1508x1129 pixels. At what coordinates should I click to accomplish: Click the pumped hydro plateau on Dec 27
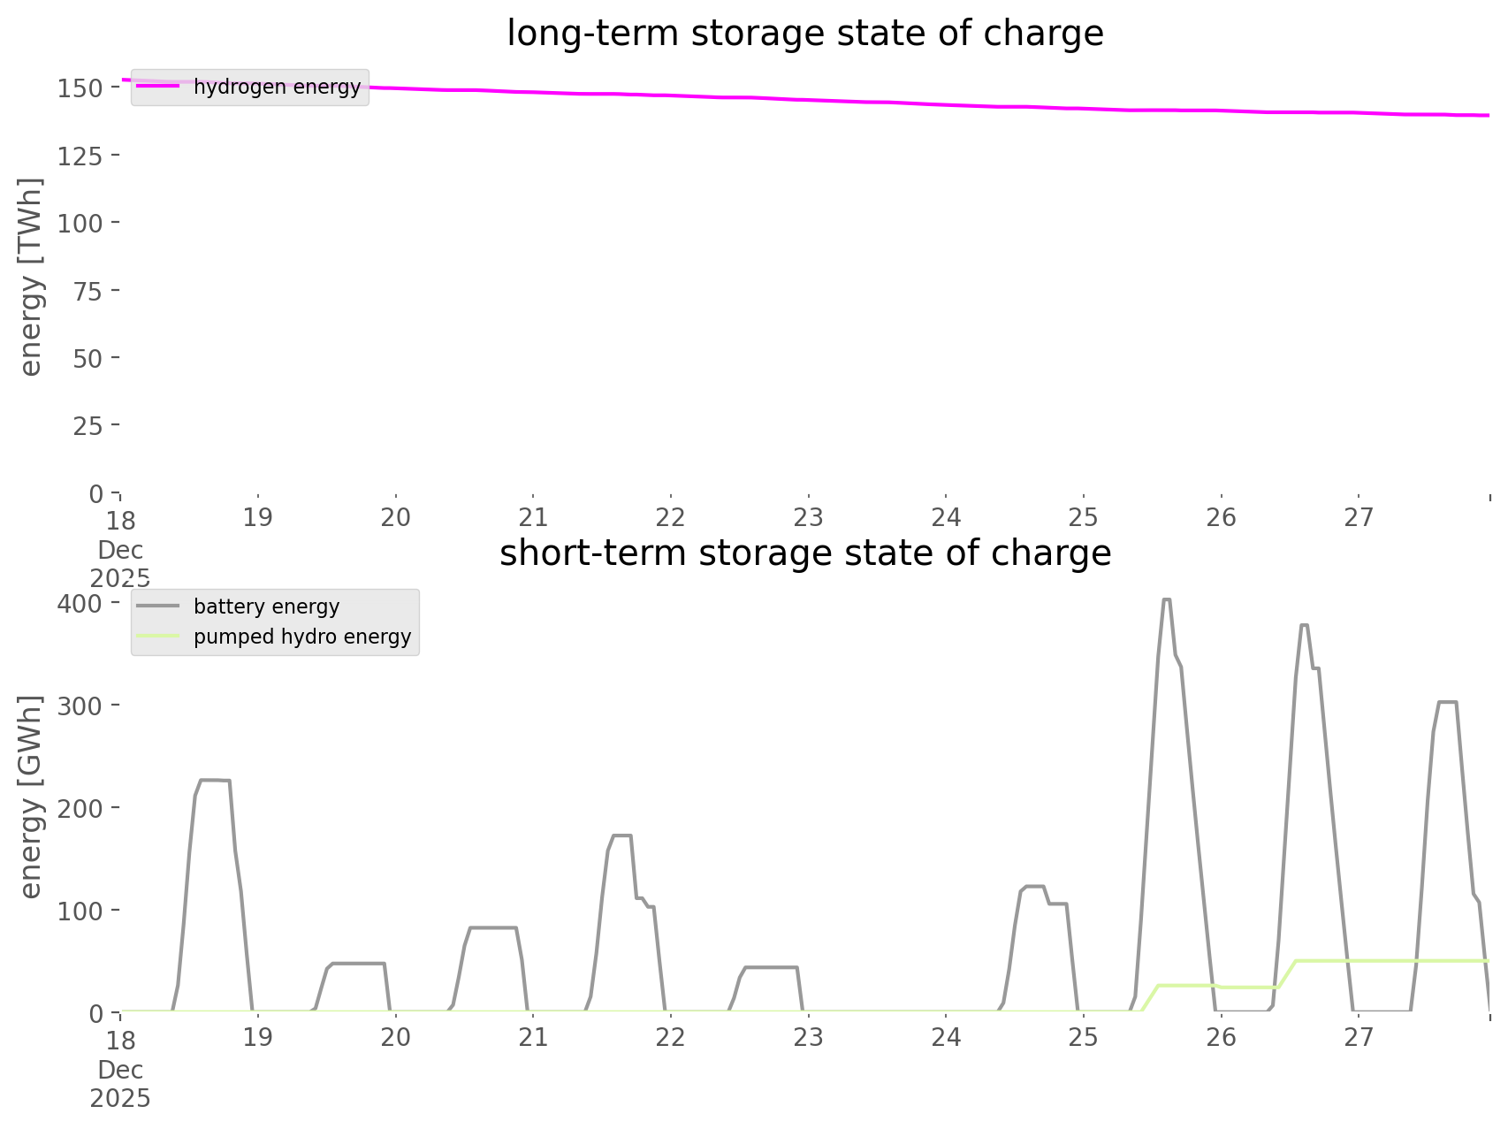pos(1397,960)
